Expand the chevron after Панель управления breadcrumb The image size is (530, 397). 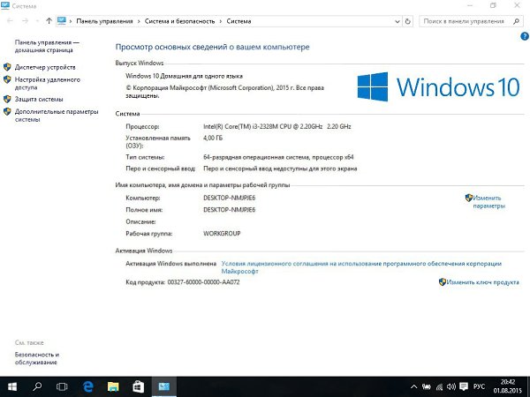point(139,21)
